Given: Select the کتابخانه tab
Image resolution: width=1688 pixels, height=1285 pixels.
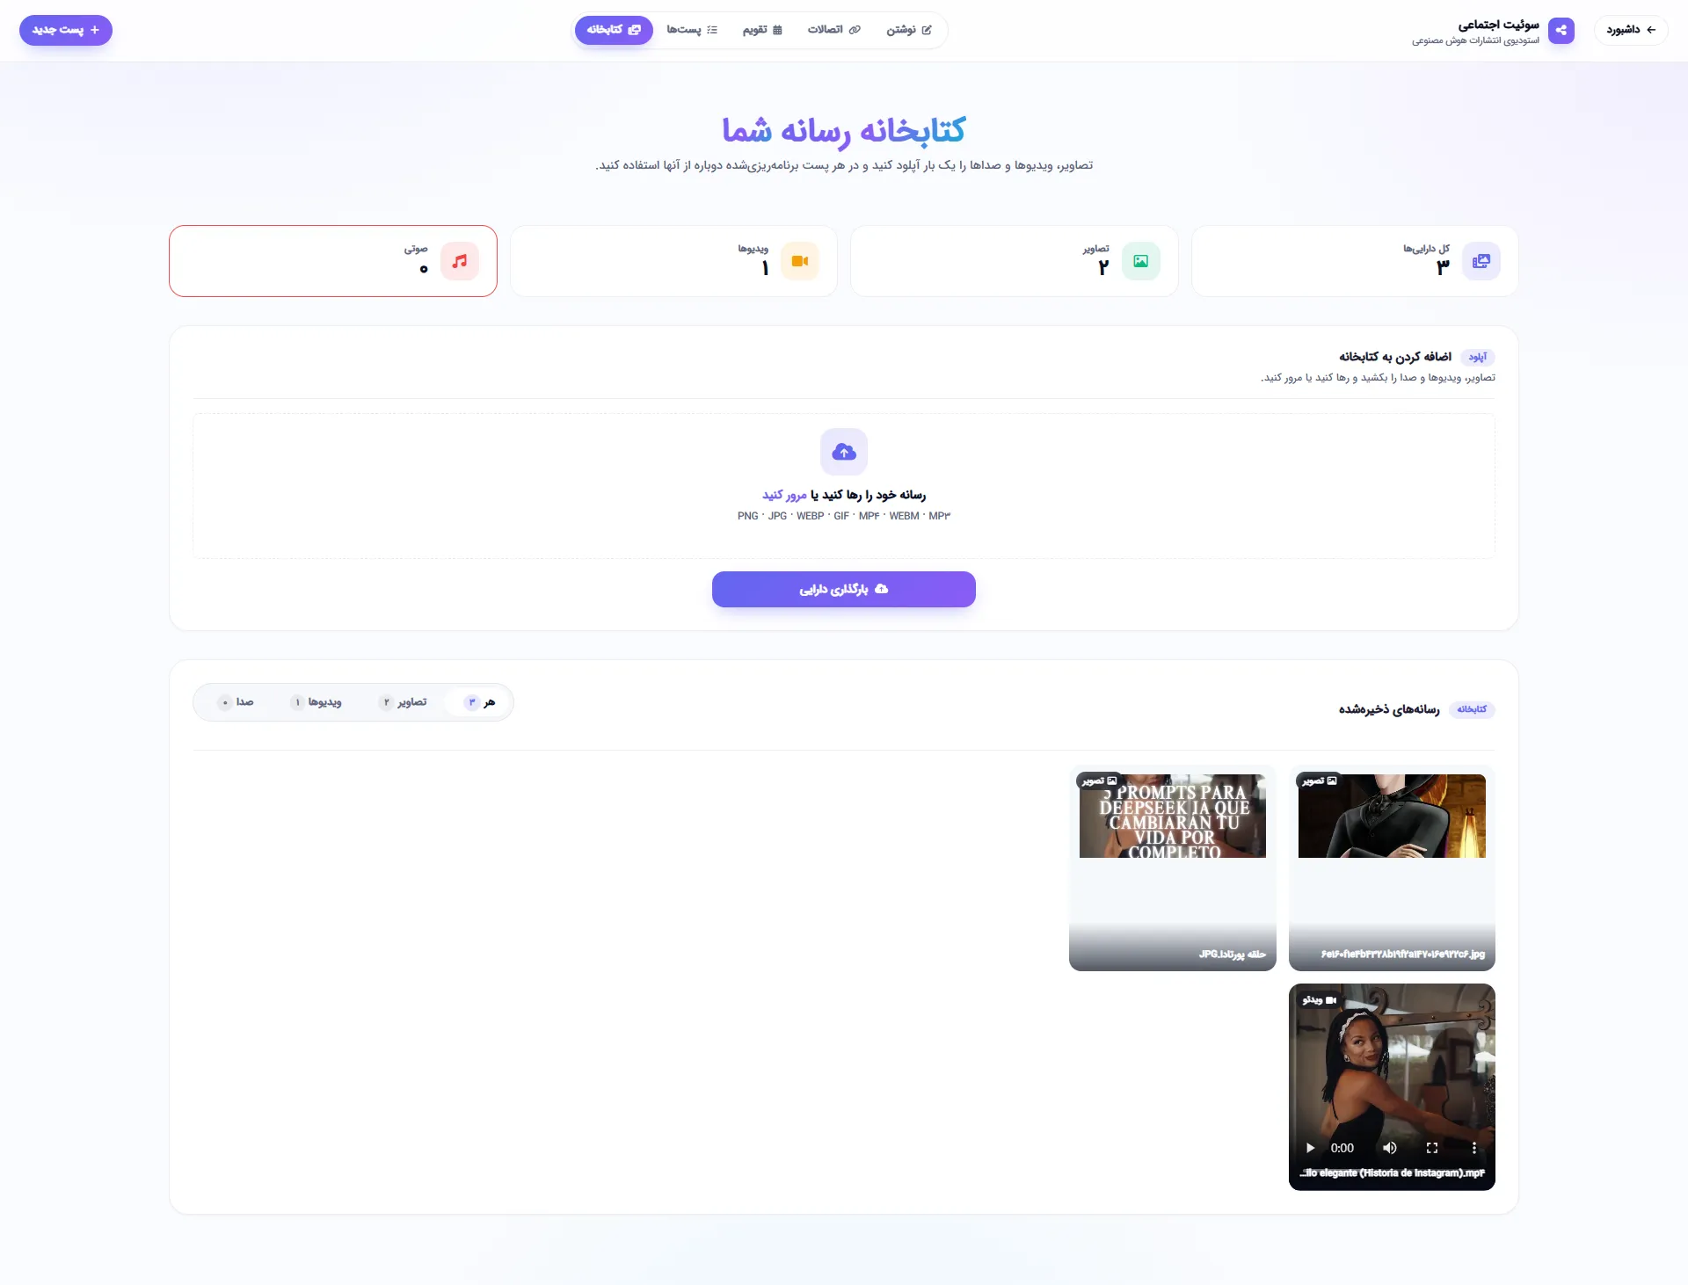Looking at the screenshot, I should [x=614, y=30].
